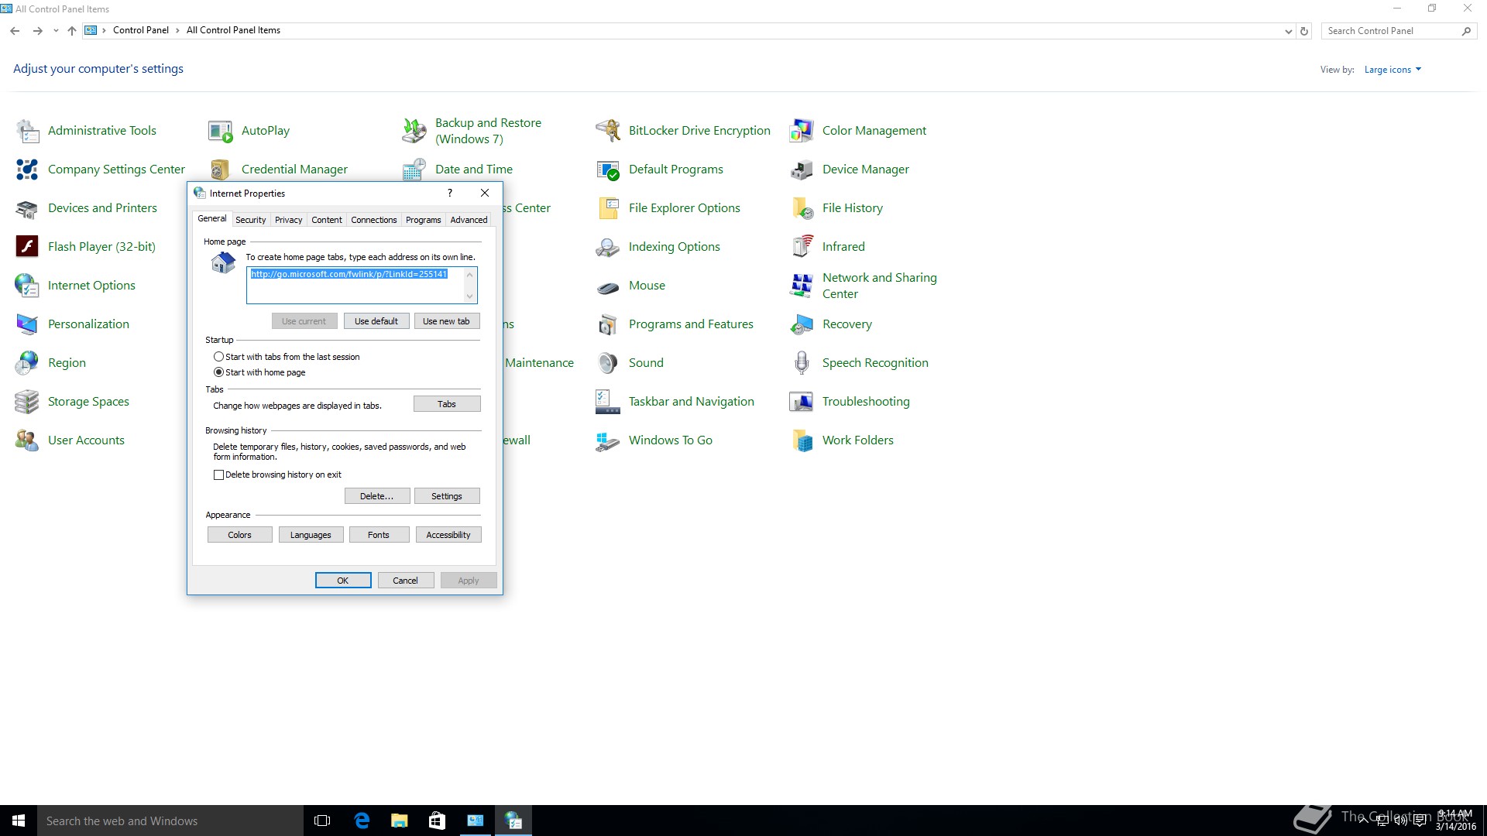Open the Personalization icon

tap(27, 324)
